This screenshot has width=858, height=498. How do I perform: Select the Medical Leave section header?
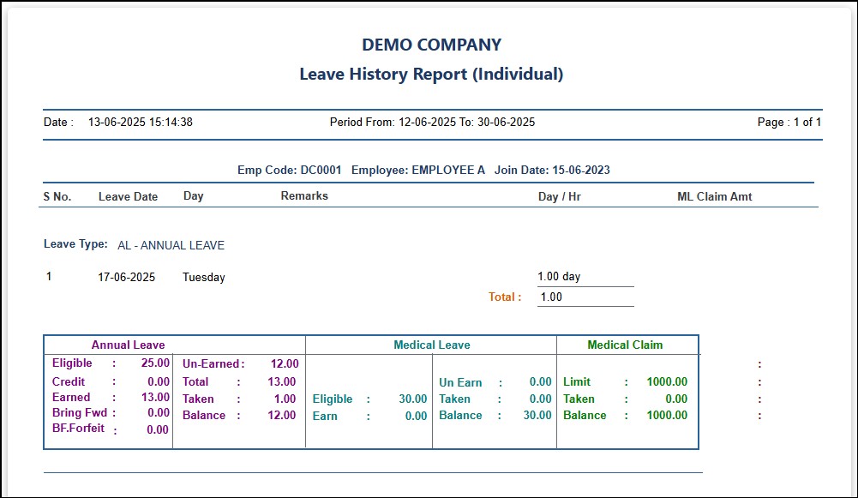431,345
